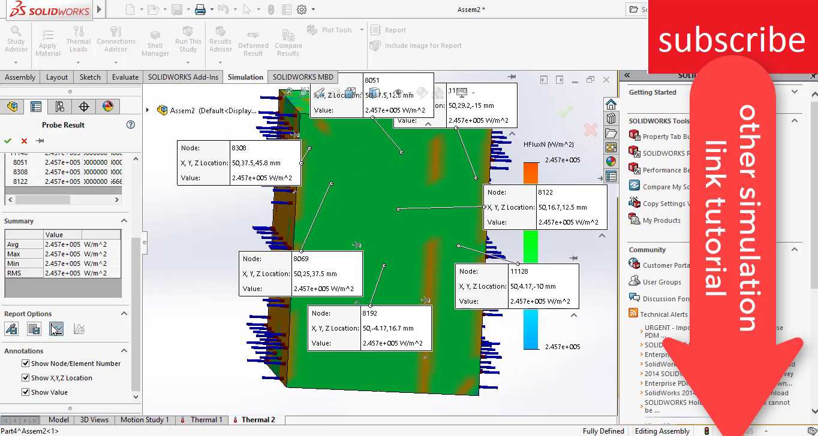Viewport: 818px width, 436px height.
Task: Click the Report button
Action: point(388,30)
